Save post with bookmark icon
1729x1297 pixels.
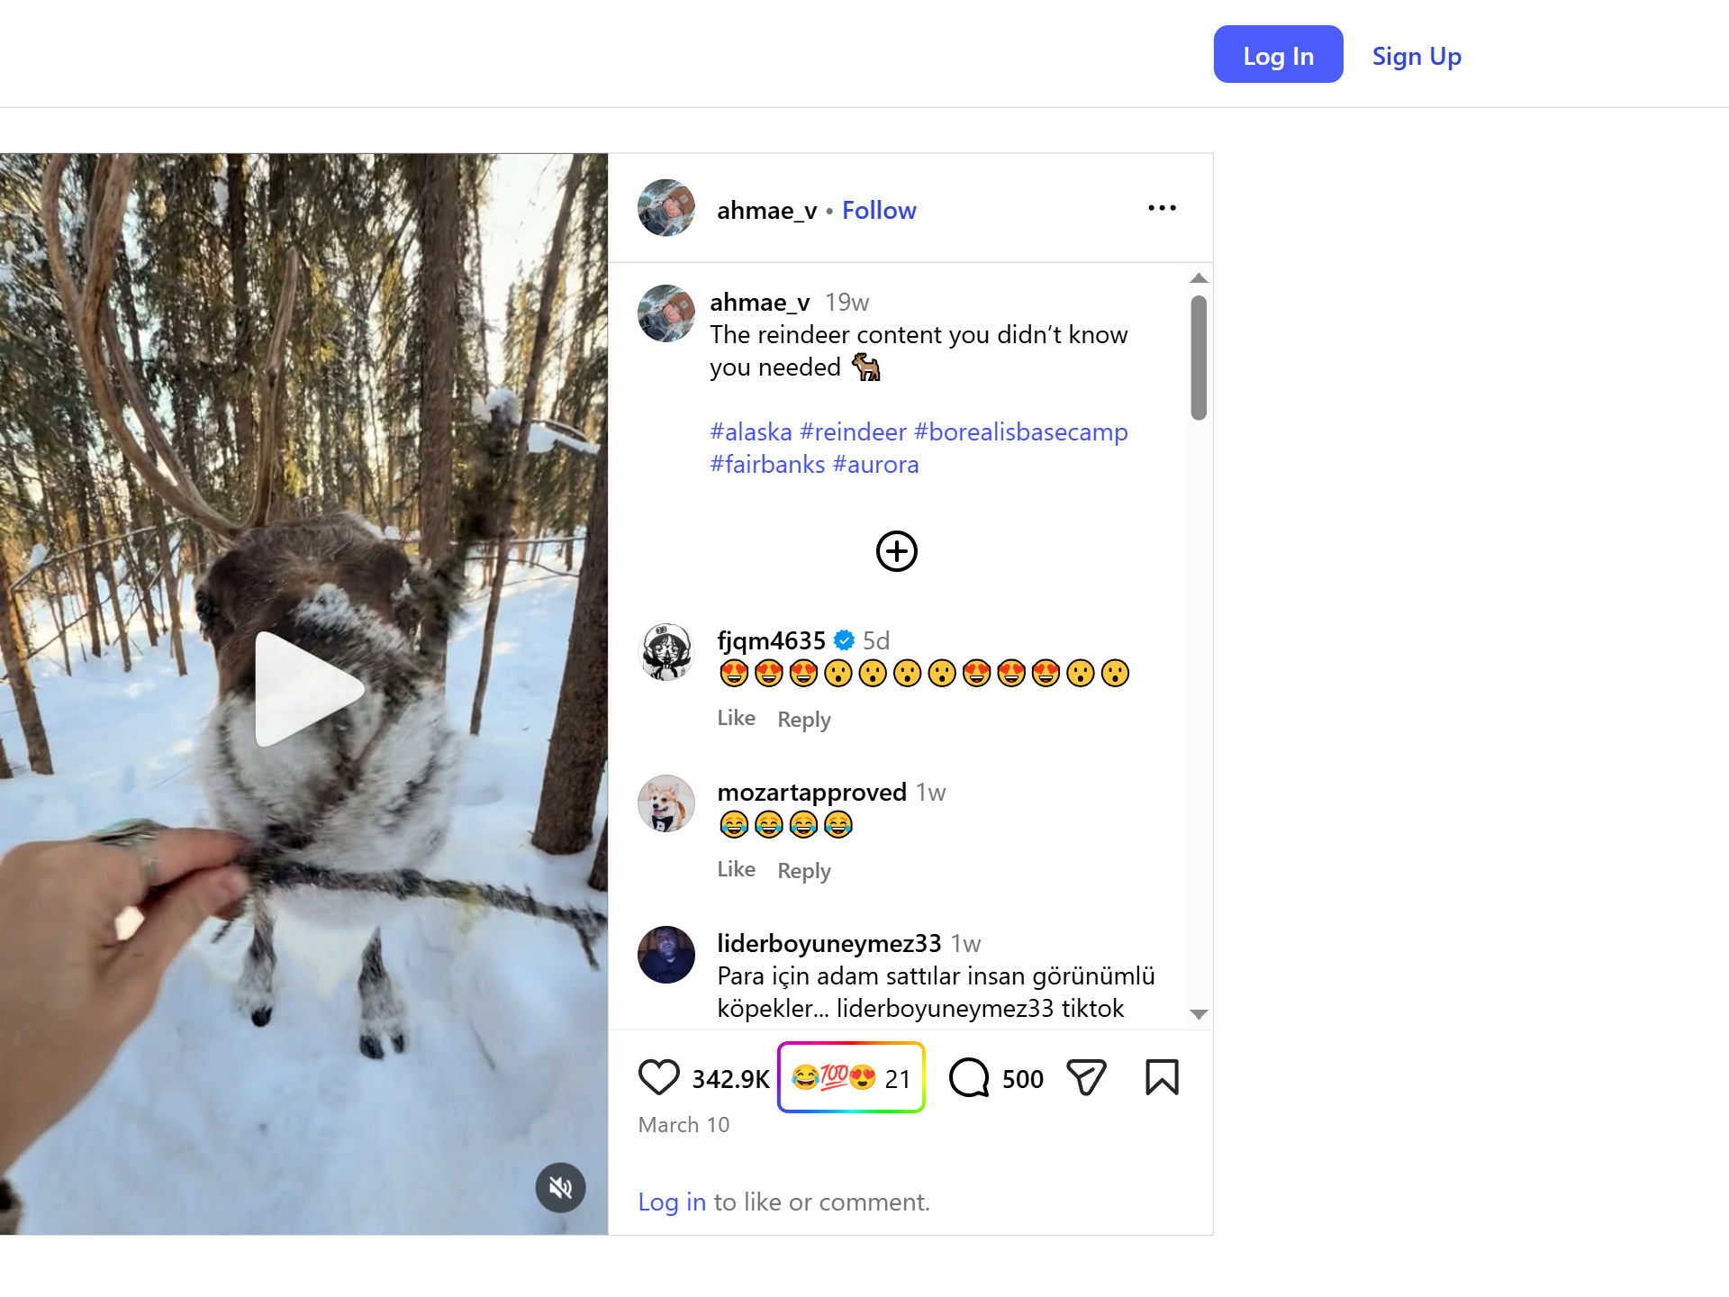coord(1162,1077)
